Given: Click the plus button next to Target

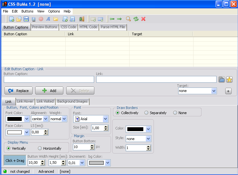Looking at the screenshot, I should tap(228, 91).
